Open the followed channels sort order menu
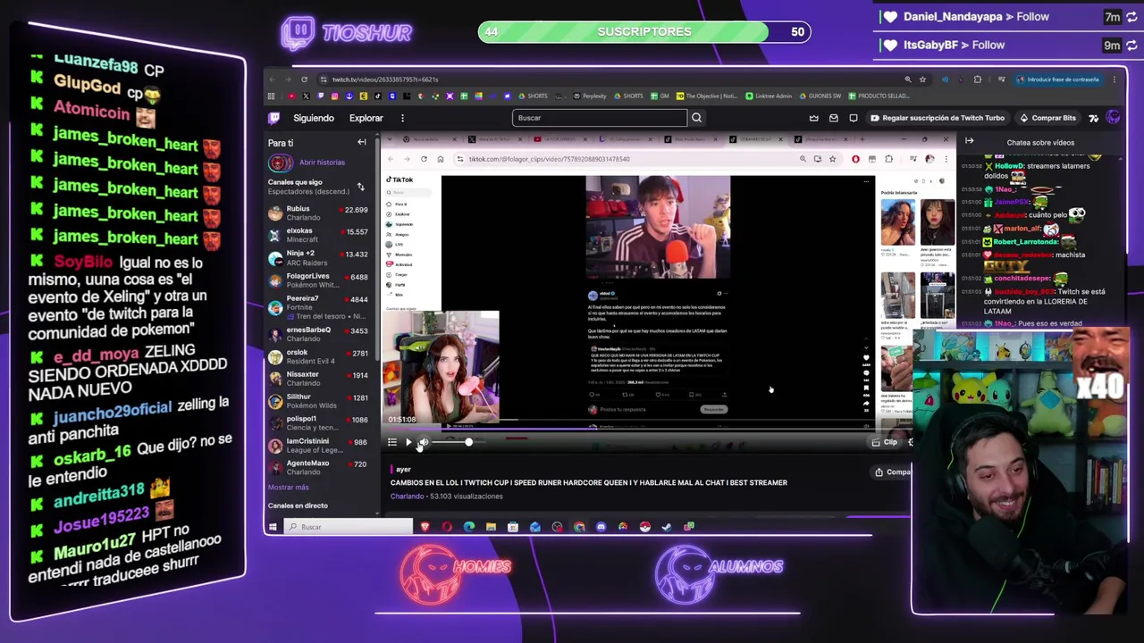 (x=360, y=187)
